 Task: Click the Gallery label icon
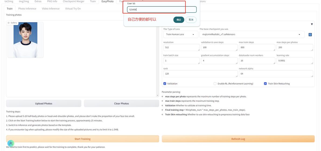(x=9, y=23)
